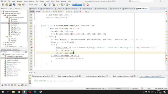Collapse the Source Packages node
Viewport: 168px width, 94px height.
click(x=3, y=15)
